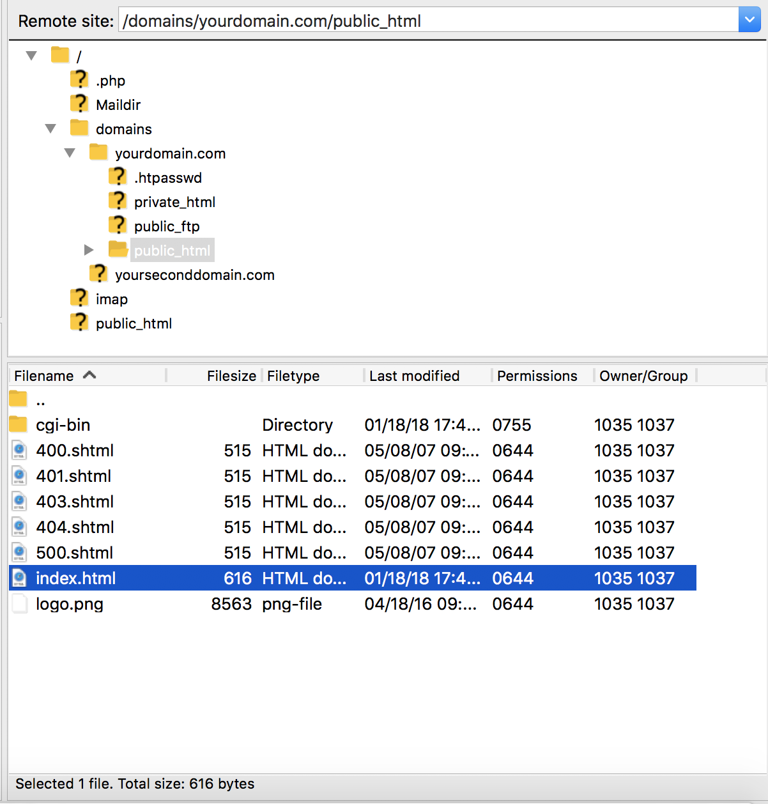Click into the Remote site path field

click(429, 20)
